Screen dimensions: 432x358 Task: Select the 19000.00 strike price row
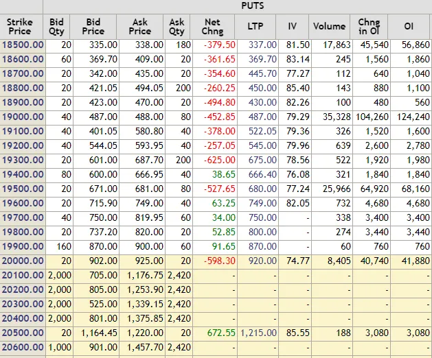click(x=23, y=117)
